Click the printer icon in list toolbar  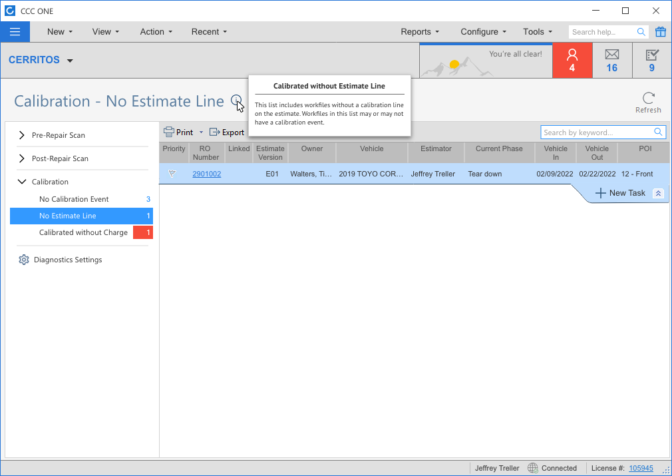coord(169,132)
